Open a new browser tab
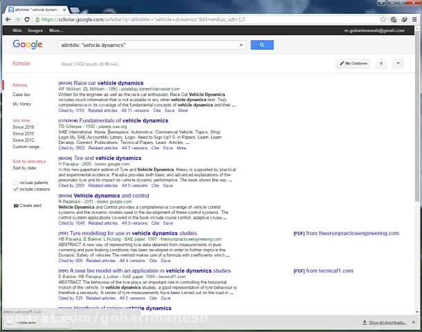422x332 pixels. tap(75, 10)
